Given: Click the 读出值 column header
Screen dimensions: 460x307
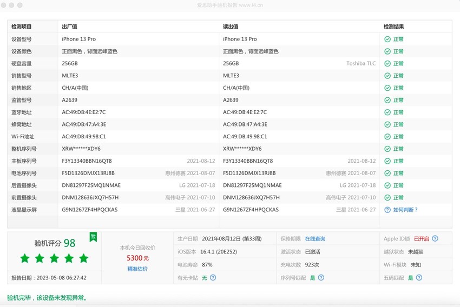Looking at the screenshot, I should pyautogui.click(x=231, y=26).
